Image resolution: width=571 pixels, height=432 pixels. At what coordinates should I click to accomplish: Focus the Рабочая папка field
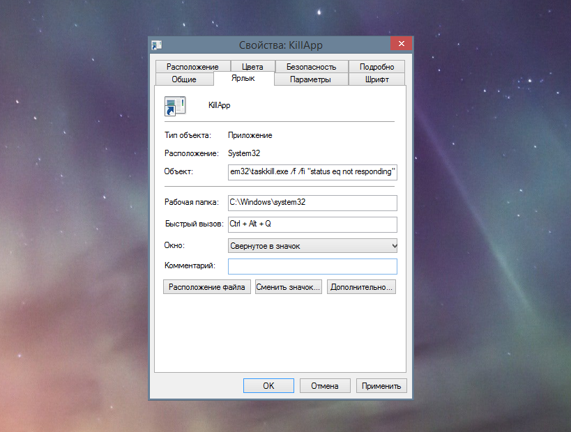pyautogui.click(x=312, y=203)
